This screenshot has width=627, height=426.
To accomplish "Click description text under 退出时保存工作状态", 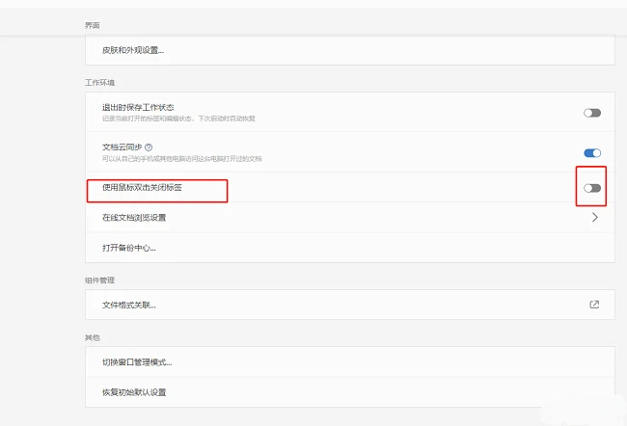I will (178, 119).
